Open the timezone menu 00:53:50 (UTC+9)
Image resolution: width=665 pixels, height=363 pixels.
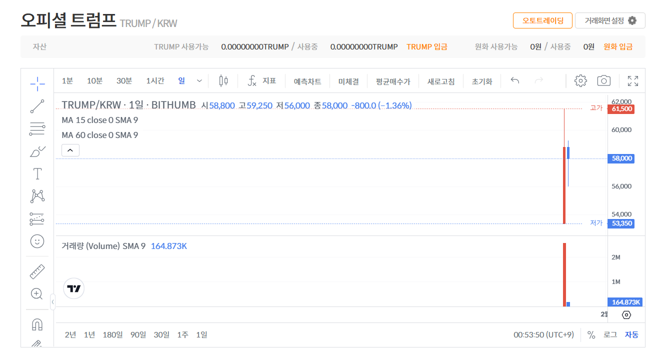coord(543,334)
